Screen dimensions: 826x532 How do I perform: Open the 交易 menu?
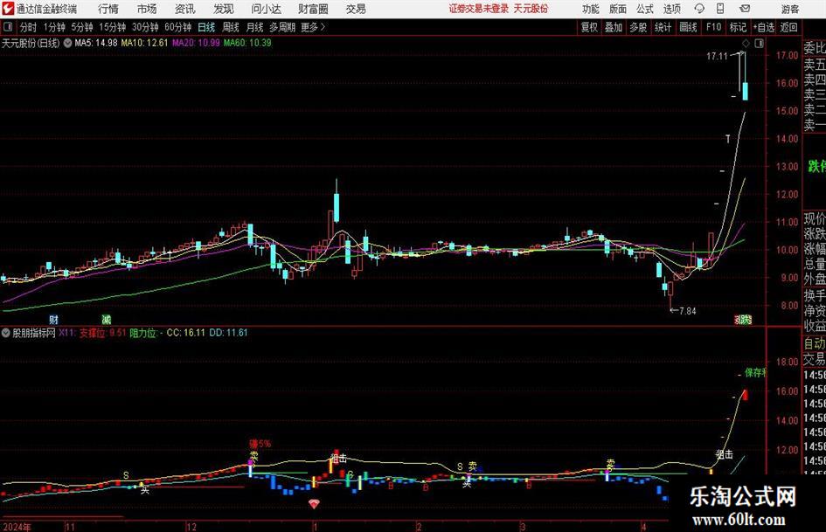[x=356, y=9]
